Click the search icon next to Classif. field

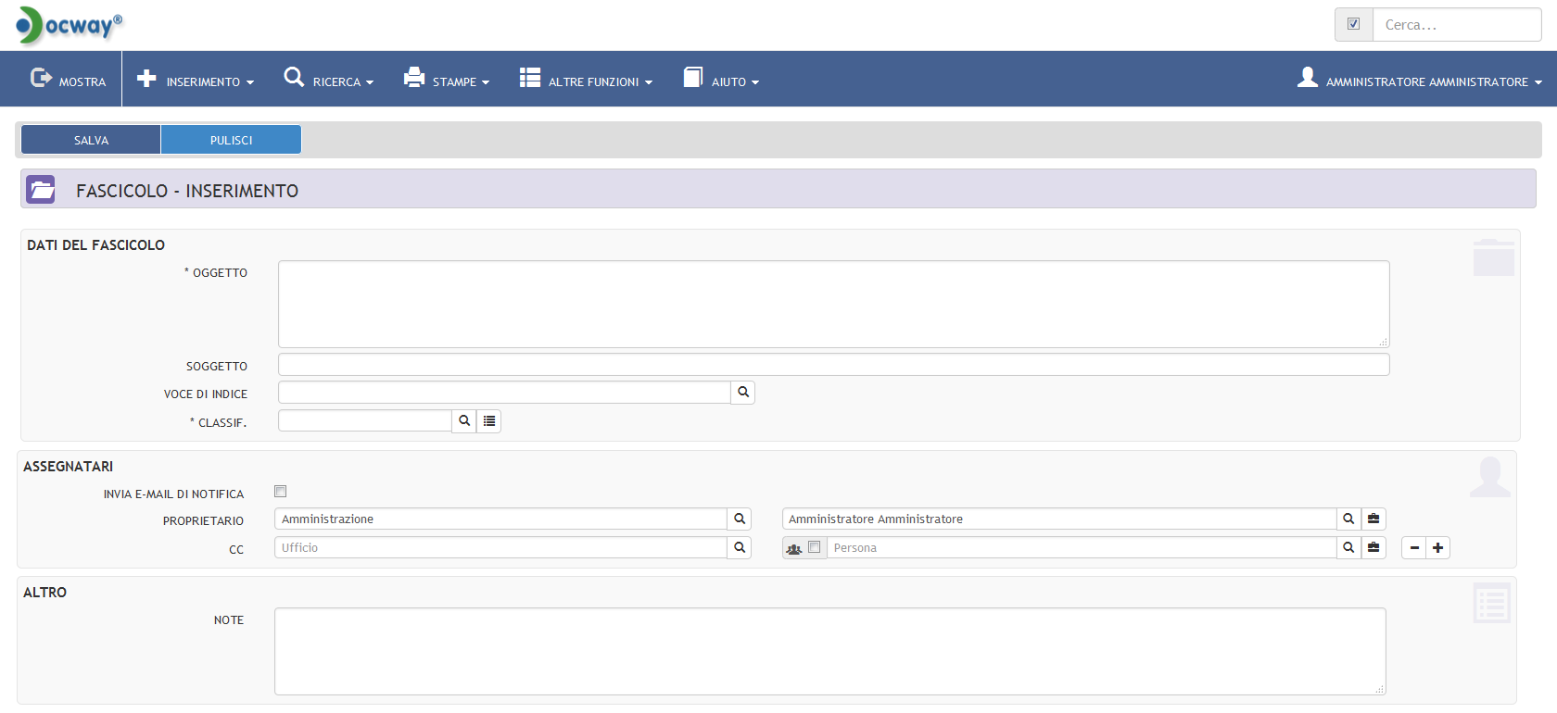(x=464, y=421)
